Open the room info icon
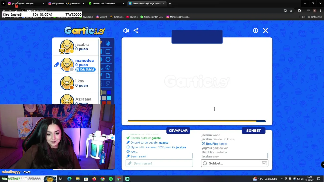 click(255, 31)
